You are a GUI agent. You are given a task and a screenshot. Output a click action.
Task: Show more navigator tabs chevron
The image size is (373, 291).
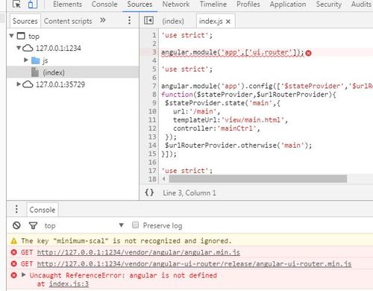103,20
